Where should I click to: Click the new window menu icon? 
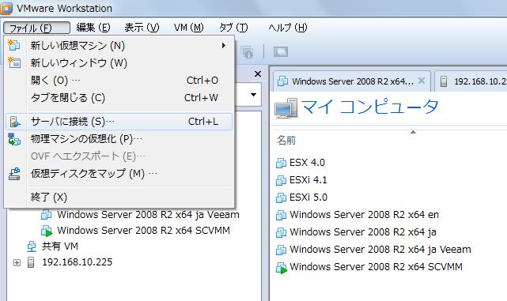(x=14, y=62)
